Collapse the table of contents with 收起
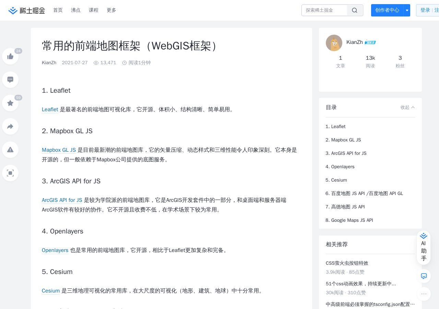Image resolution: width=439 pixels, height=309 pixels. click(408, 107)
